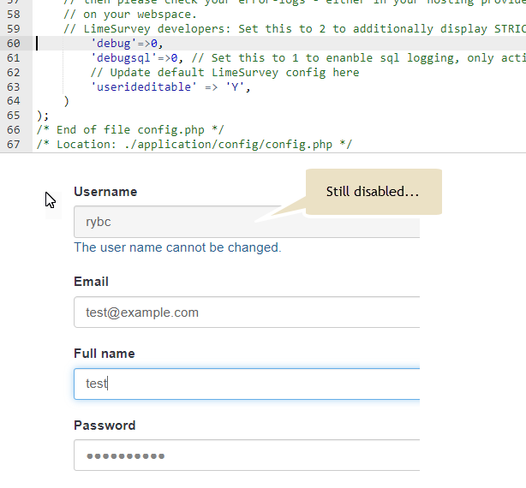Viewport: 526px width, 488px height.
Task: Select line number 61 in gutter
Action: click(x=12, y=57)
